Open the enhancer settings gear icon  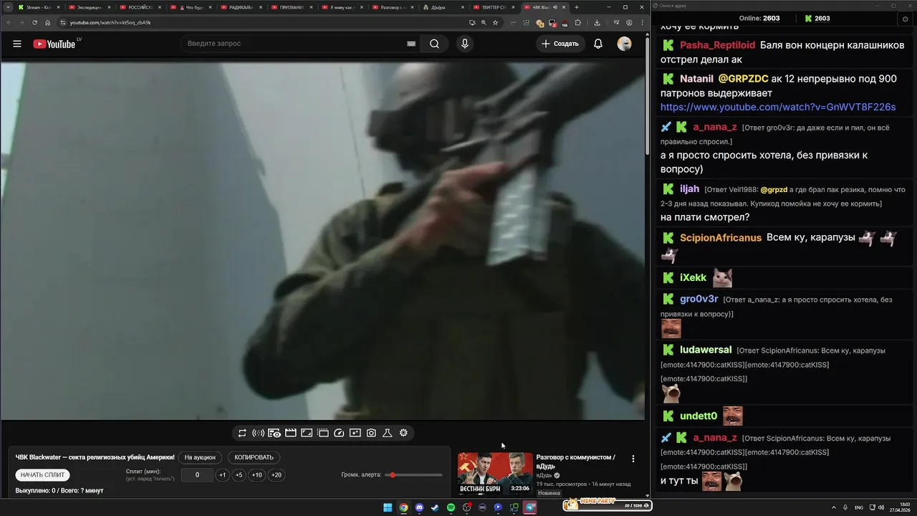pos(403,433)
